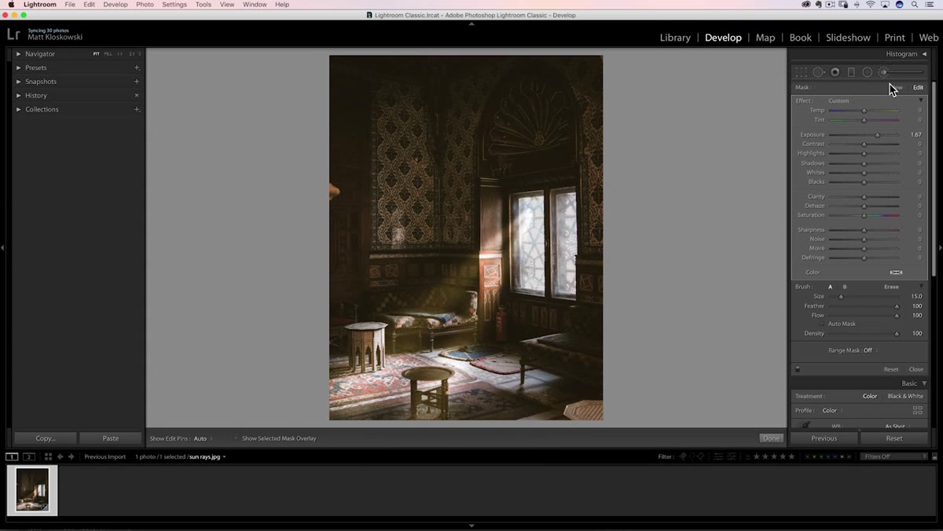943x531 pixels.
Task: Open the Filters Off dropdown
Action: (x=893, y=456)
